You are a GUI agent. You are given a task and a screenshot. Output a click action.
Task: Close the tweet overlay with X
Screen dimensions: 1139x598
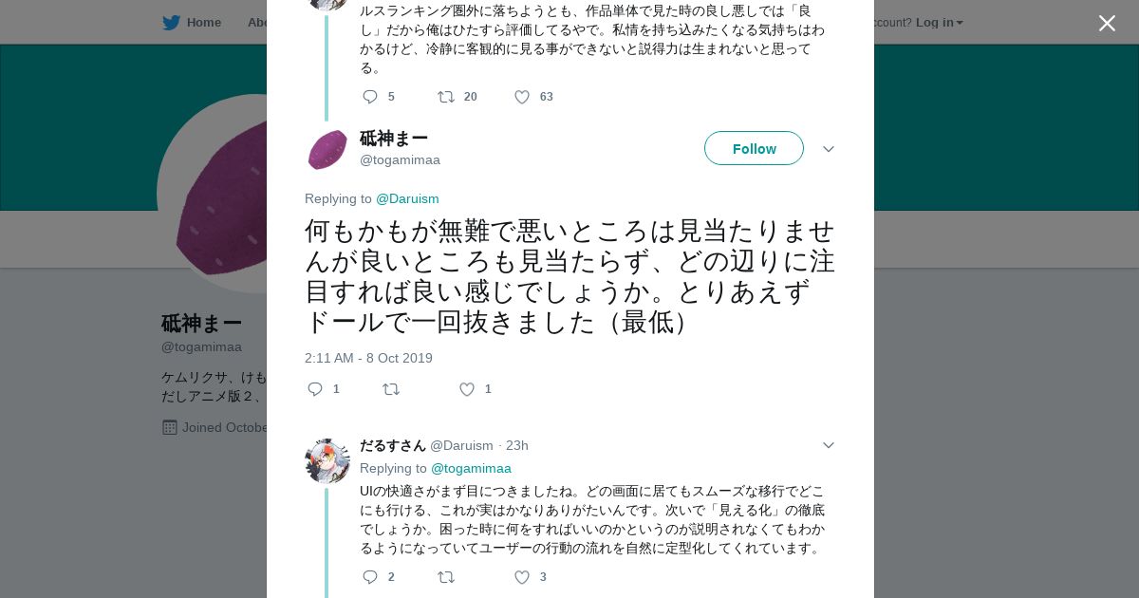click(1107, 23)
